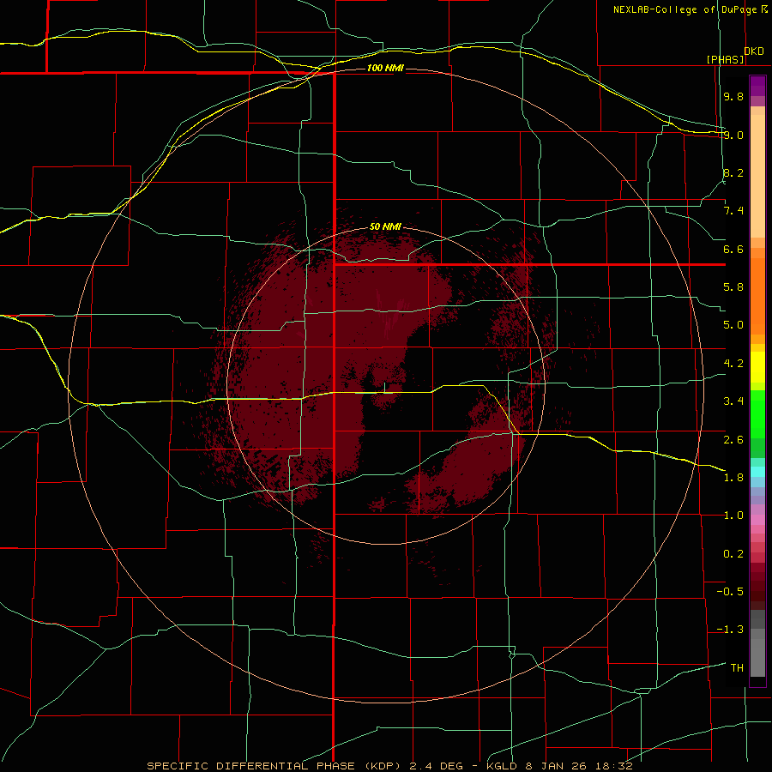Click the 5.8 value on color scale
This screenshot has width=772, height=772.
pos(733,287)
